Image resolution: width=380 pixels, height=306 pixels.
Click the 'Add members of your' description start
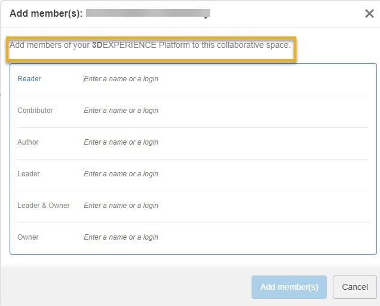point(49,45)
